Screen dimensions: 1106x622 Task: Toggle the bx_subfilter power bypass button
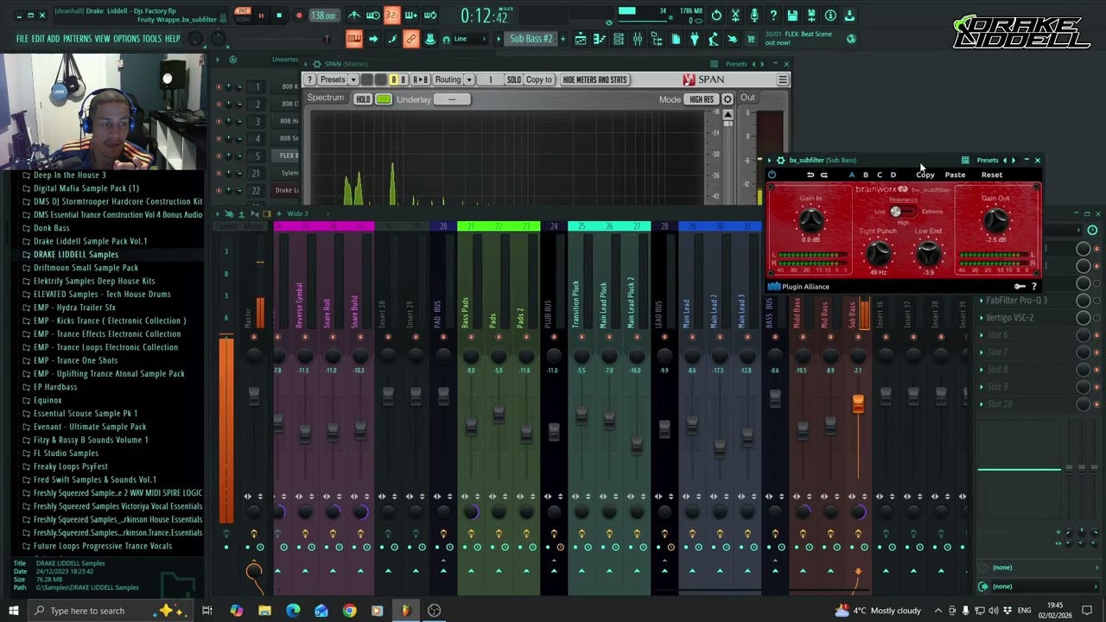772,175
